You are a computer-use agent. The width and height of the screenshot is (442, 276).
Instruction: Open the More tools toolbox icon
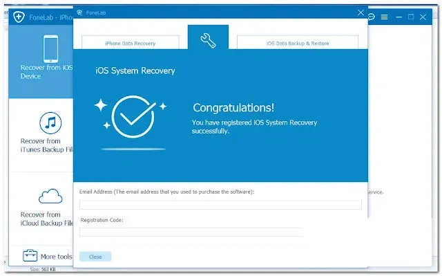point(30,256)
